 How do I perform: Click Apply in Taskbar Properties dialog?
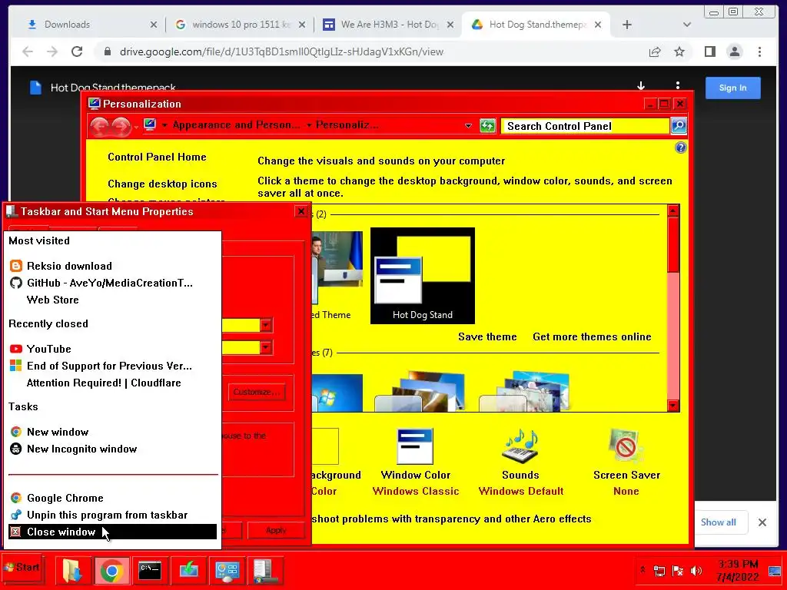276,530
